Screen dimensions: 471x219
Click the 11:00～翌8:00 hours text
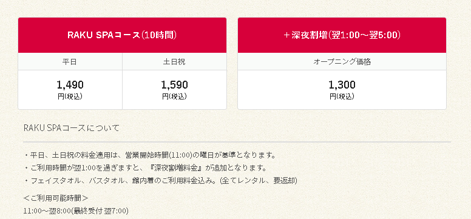(47, 211)
